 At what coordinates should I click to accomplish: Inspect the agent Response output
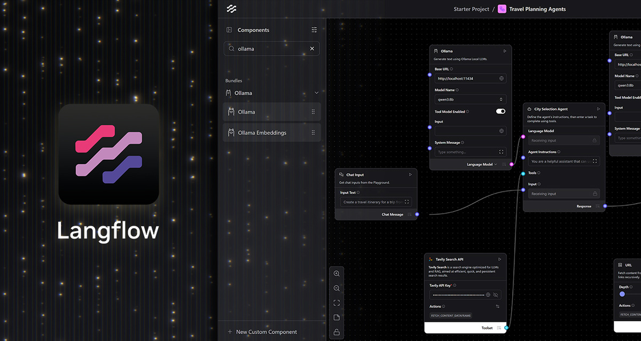click(598, 206)
